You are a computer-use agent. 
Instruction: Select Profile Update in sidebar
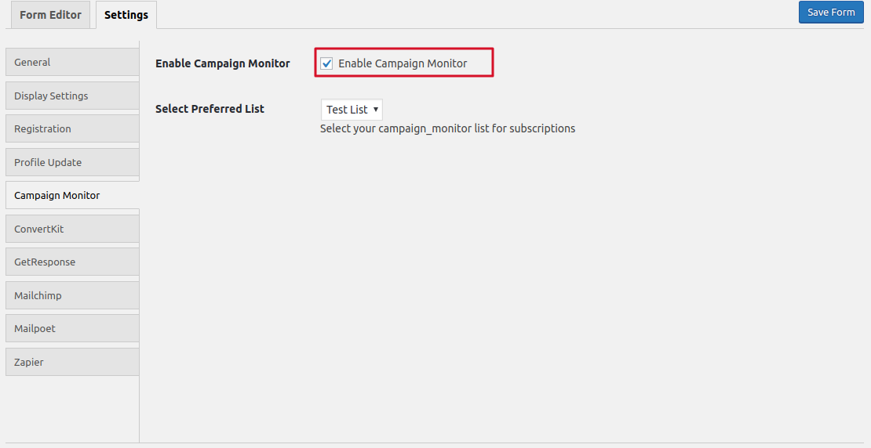pos(72,162)
